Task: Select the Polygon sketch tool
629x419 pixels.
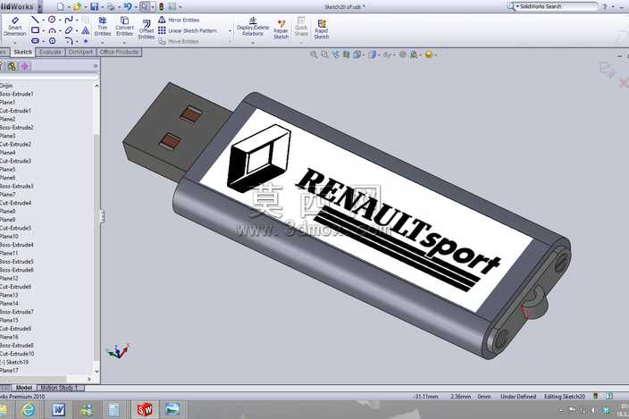Action: tap(52, 40)
